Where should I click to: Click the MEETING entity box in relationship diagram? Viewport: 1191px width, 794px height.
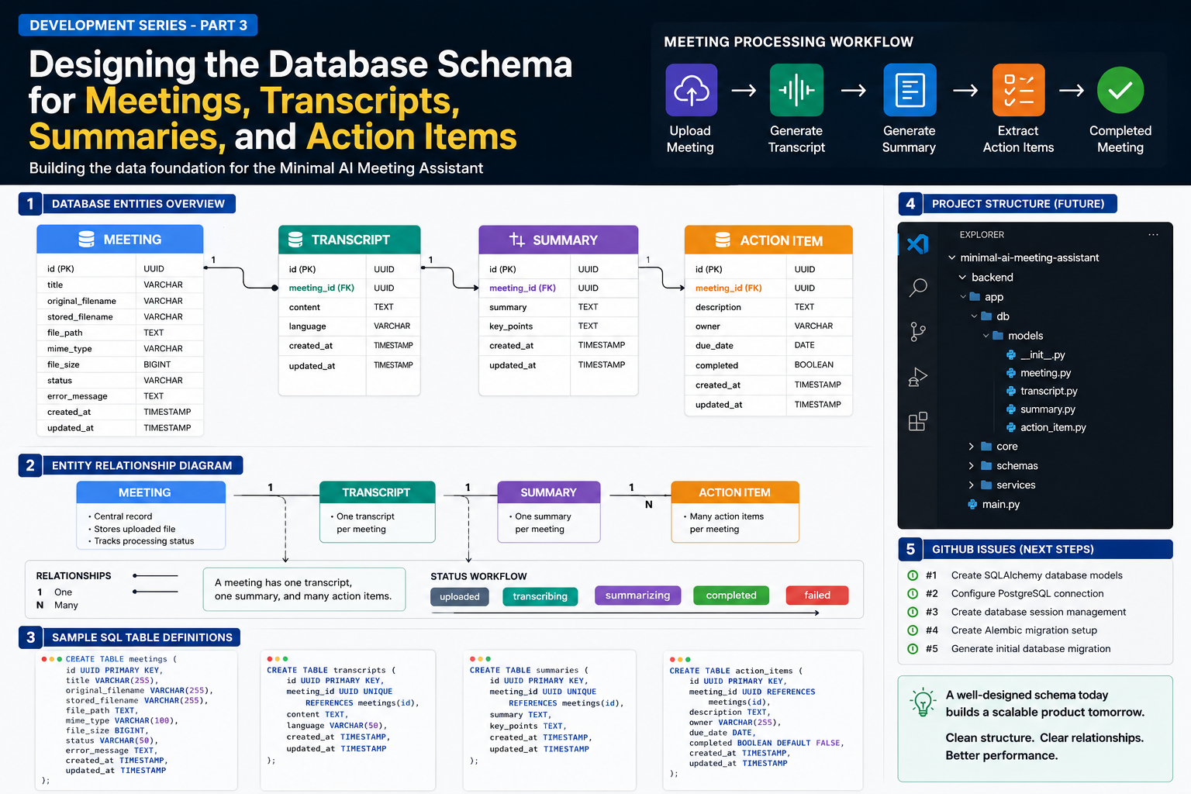tap(151, 515)
